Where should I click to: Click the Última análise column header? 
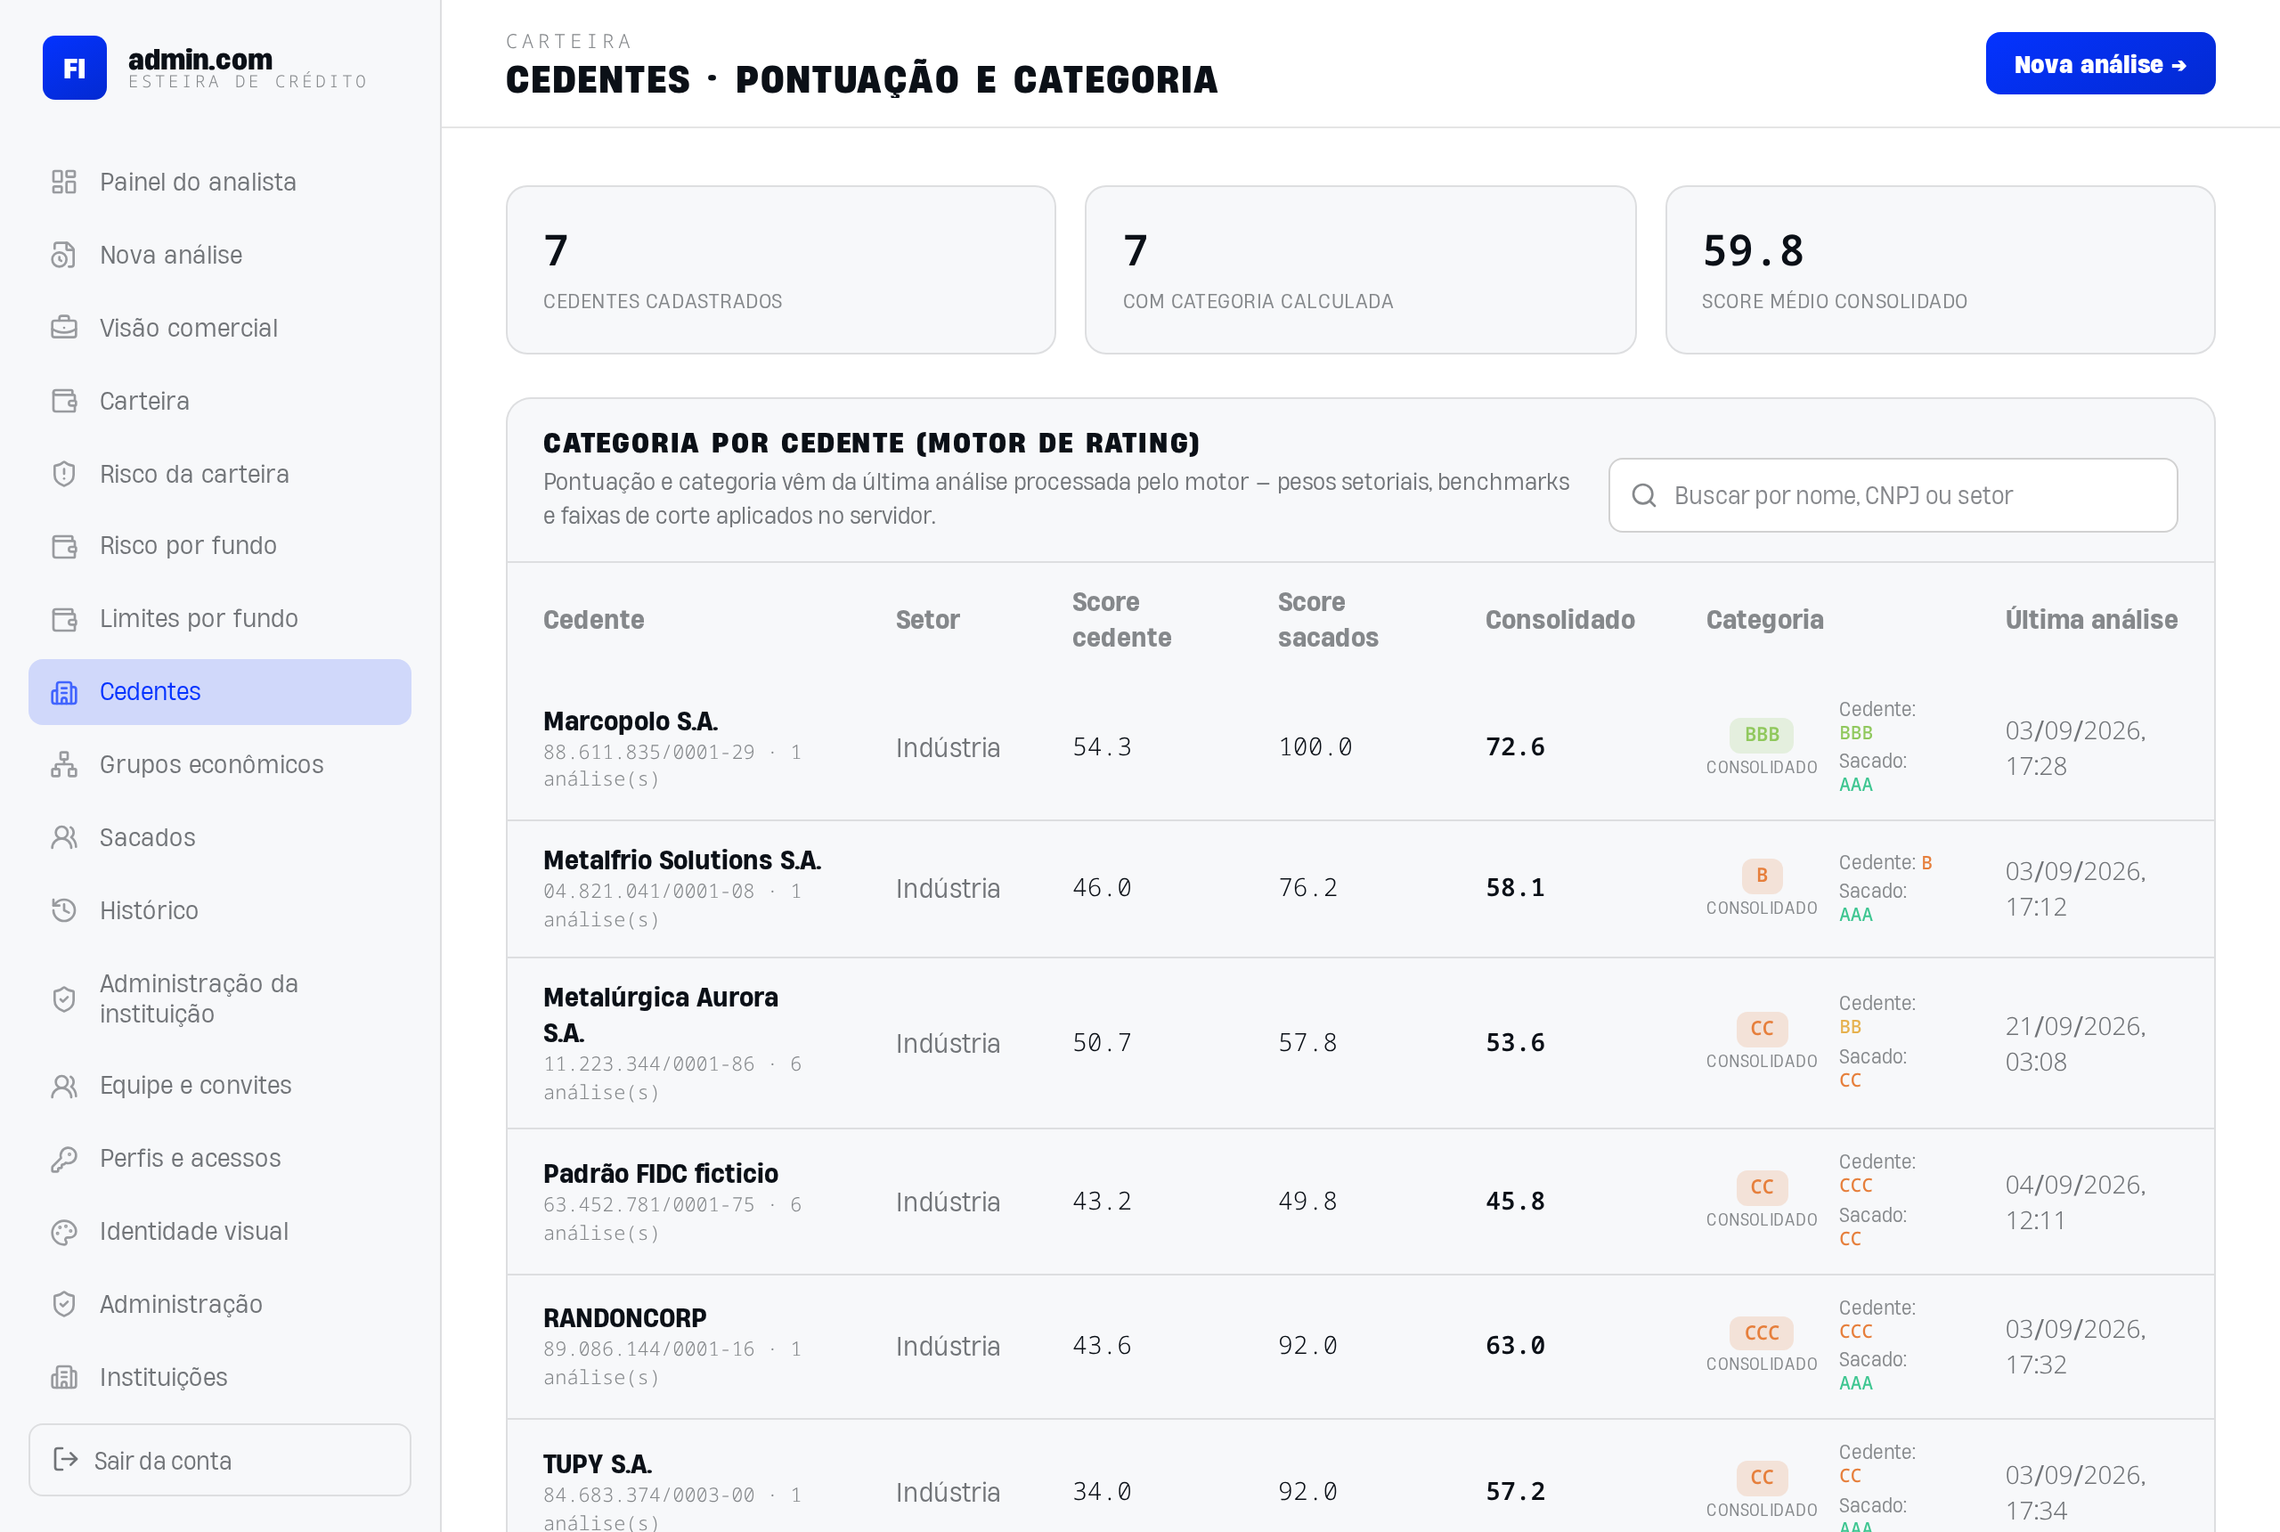click(2090, 619)
